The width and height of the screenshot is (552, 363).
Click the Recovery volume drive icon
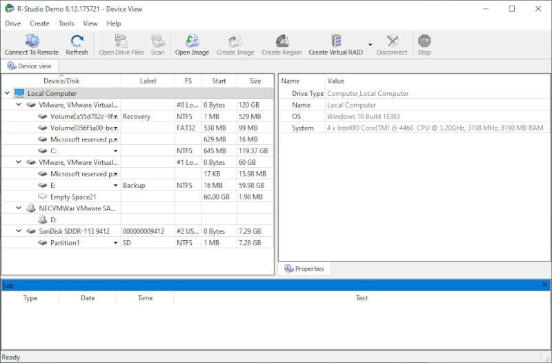click(42, 116)
